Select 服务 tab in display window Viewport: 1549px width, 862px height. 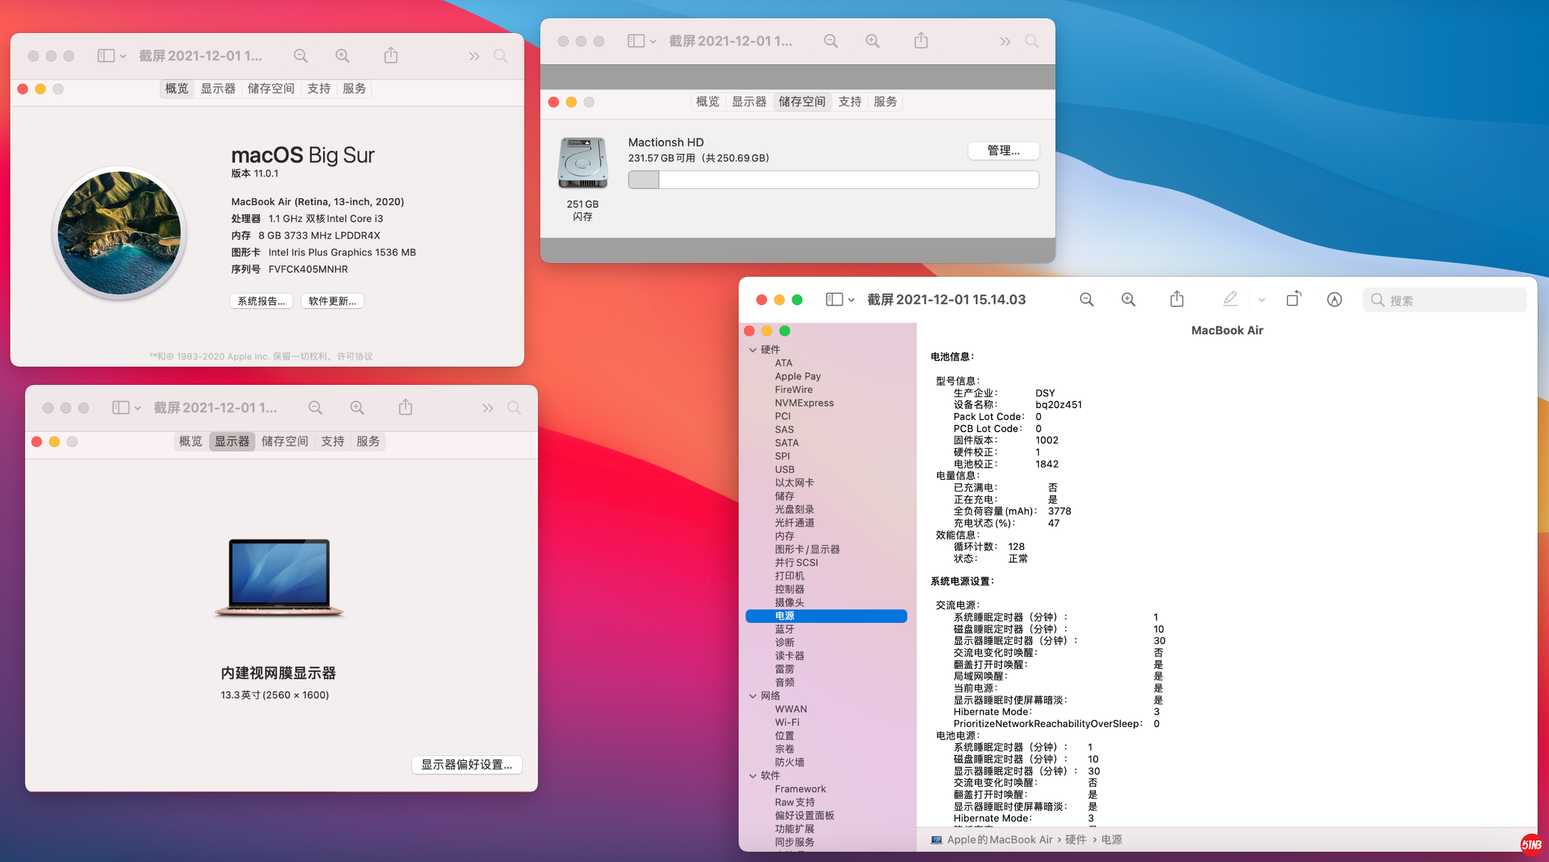point(368,441)
